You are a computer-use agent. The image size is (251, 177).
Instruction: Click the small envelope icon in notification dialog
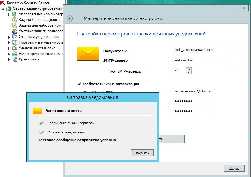pyautogui.click(x=37, y=111)
